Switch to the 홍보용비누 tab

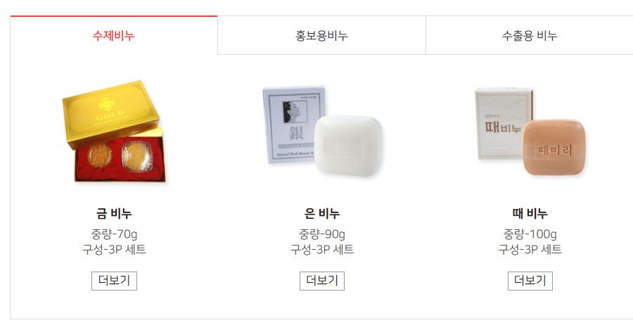[x=321, y=36]
